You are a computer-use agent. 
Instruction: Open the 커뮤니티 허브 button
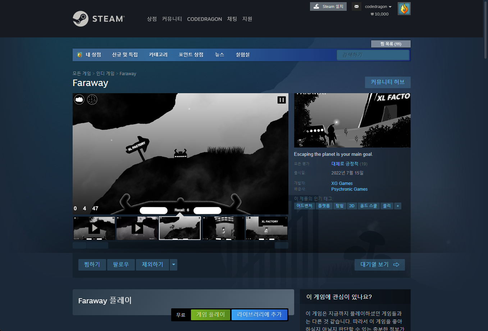click(388, 82)
